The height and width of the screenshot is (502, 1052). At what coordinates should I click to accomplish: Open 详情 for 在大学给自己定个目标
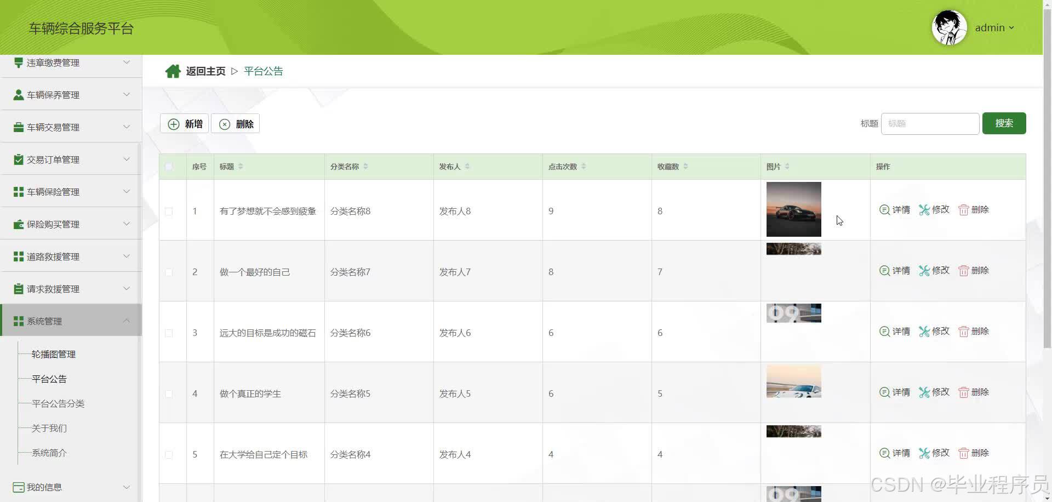click(895, 453)
